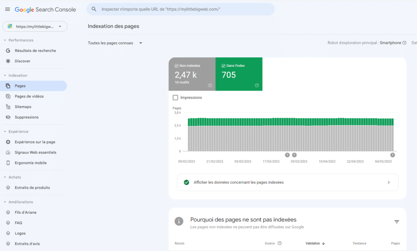Select Pages in the sidebar
Screen dimensions: 417x251
tap(33, 86)
